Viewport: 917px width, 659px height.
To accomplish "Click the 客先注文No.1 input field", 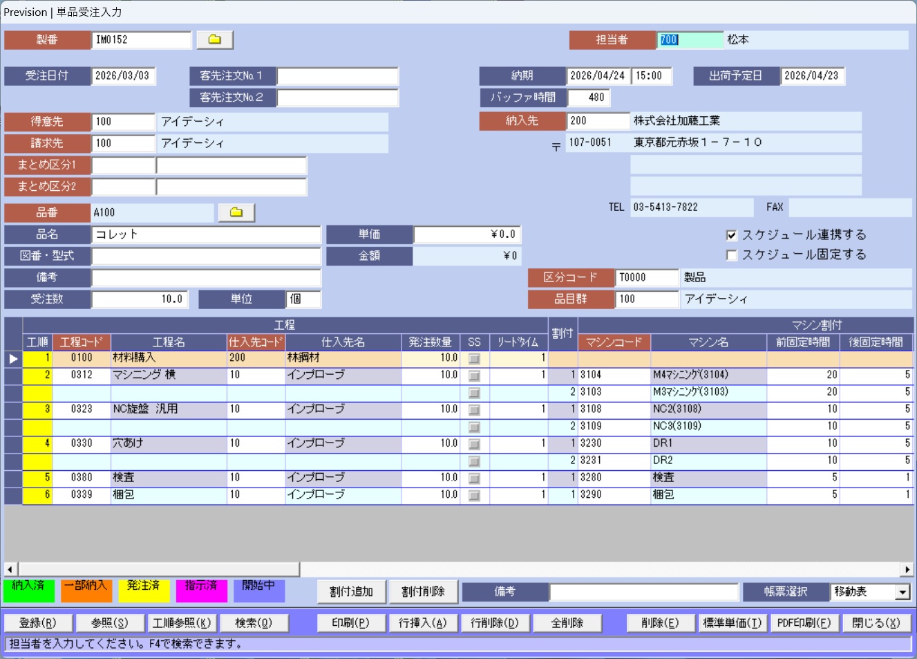I will (338, 75).
